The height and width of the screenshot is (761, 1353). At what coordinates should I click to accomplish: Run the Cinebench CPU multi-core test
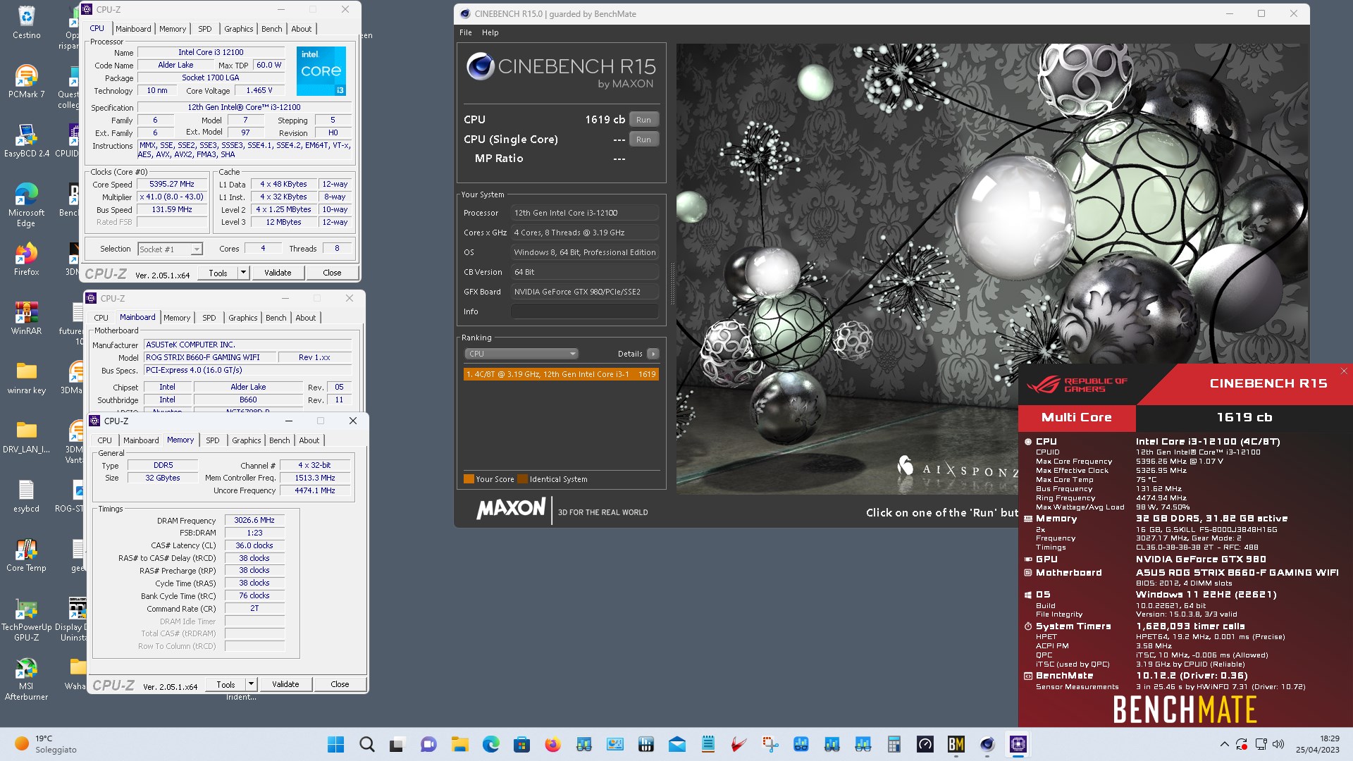(643, 120)
